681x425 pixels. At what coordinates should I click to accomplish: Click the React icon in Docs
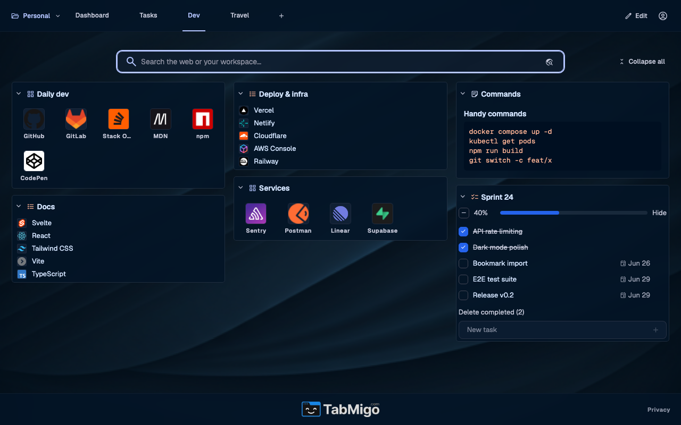22,236
